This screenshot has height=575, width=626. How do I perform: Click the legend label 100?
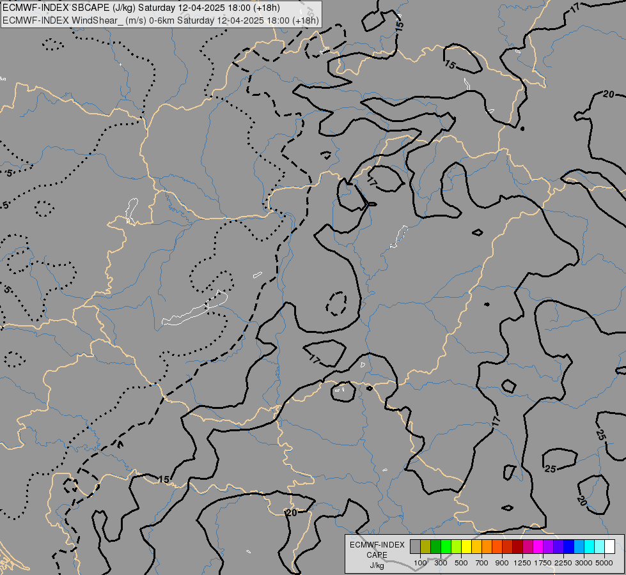pyautogui.click(x=420, y=563)
